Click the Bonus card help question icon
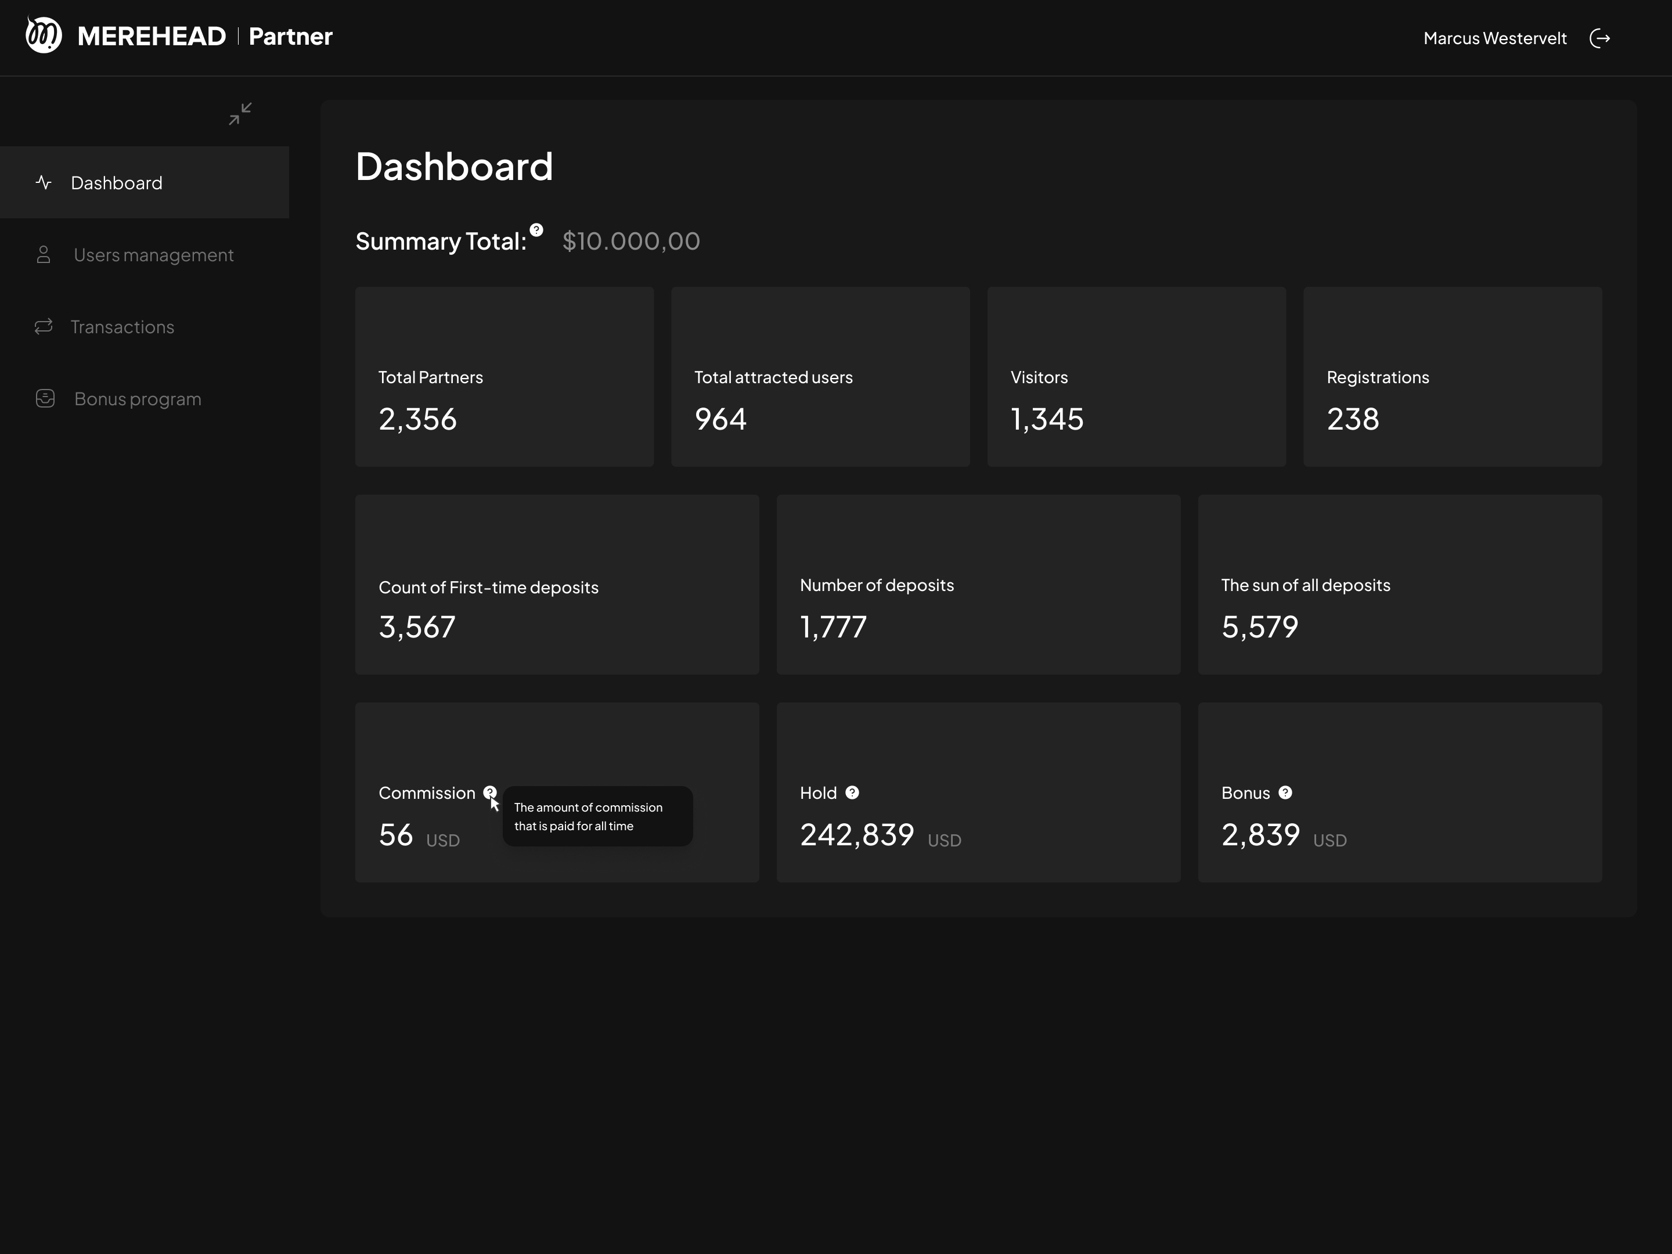 coord(1285,792)
